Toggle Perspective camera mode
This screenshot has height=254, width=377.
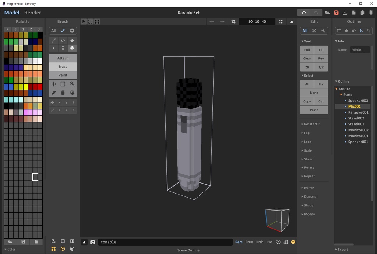coord(239,242)
